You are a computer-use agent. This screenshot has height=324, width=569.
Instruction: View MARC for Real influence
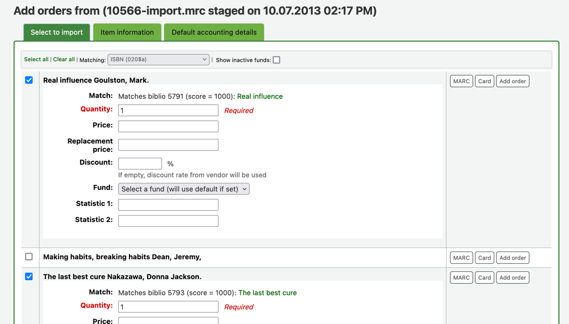pos(461,81)
